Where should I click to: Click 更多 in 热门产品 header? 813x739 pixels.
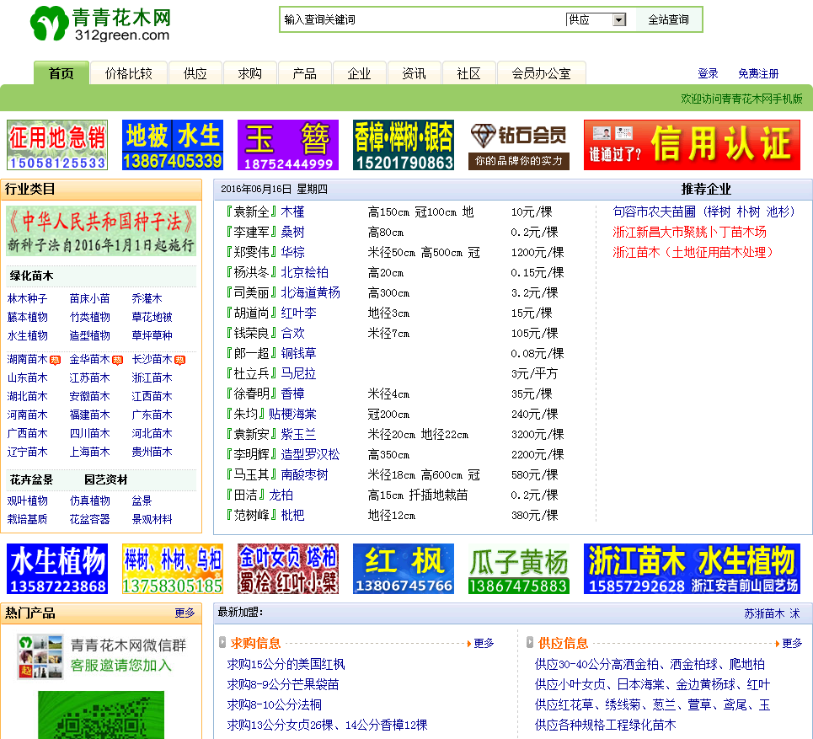pyautogui.click(x=185, y=613)
